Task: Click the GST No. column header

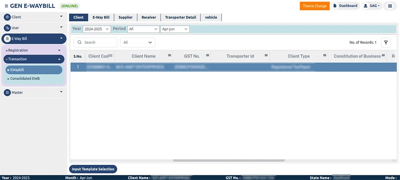Action: click(x=192, y=57)
